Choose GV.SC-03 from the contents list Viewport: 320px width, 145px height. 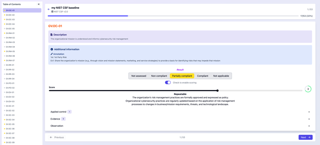10,115
